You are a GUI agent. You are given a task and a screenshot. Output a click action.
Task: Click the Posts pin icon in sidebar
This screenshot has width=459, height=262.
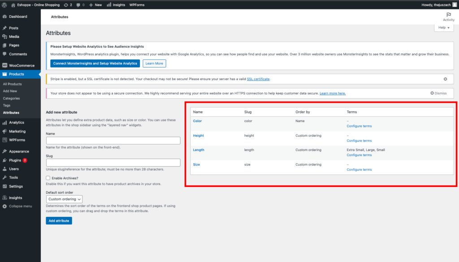4,28
